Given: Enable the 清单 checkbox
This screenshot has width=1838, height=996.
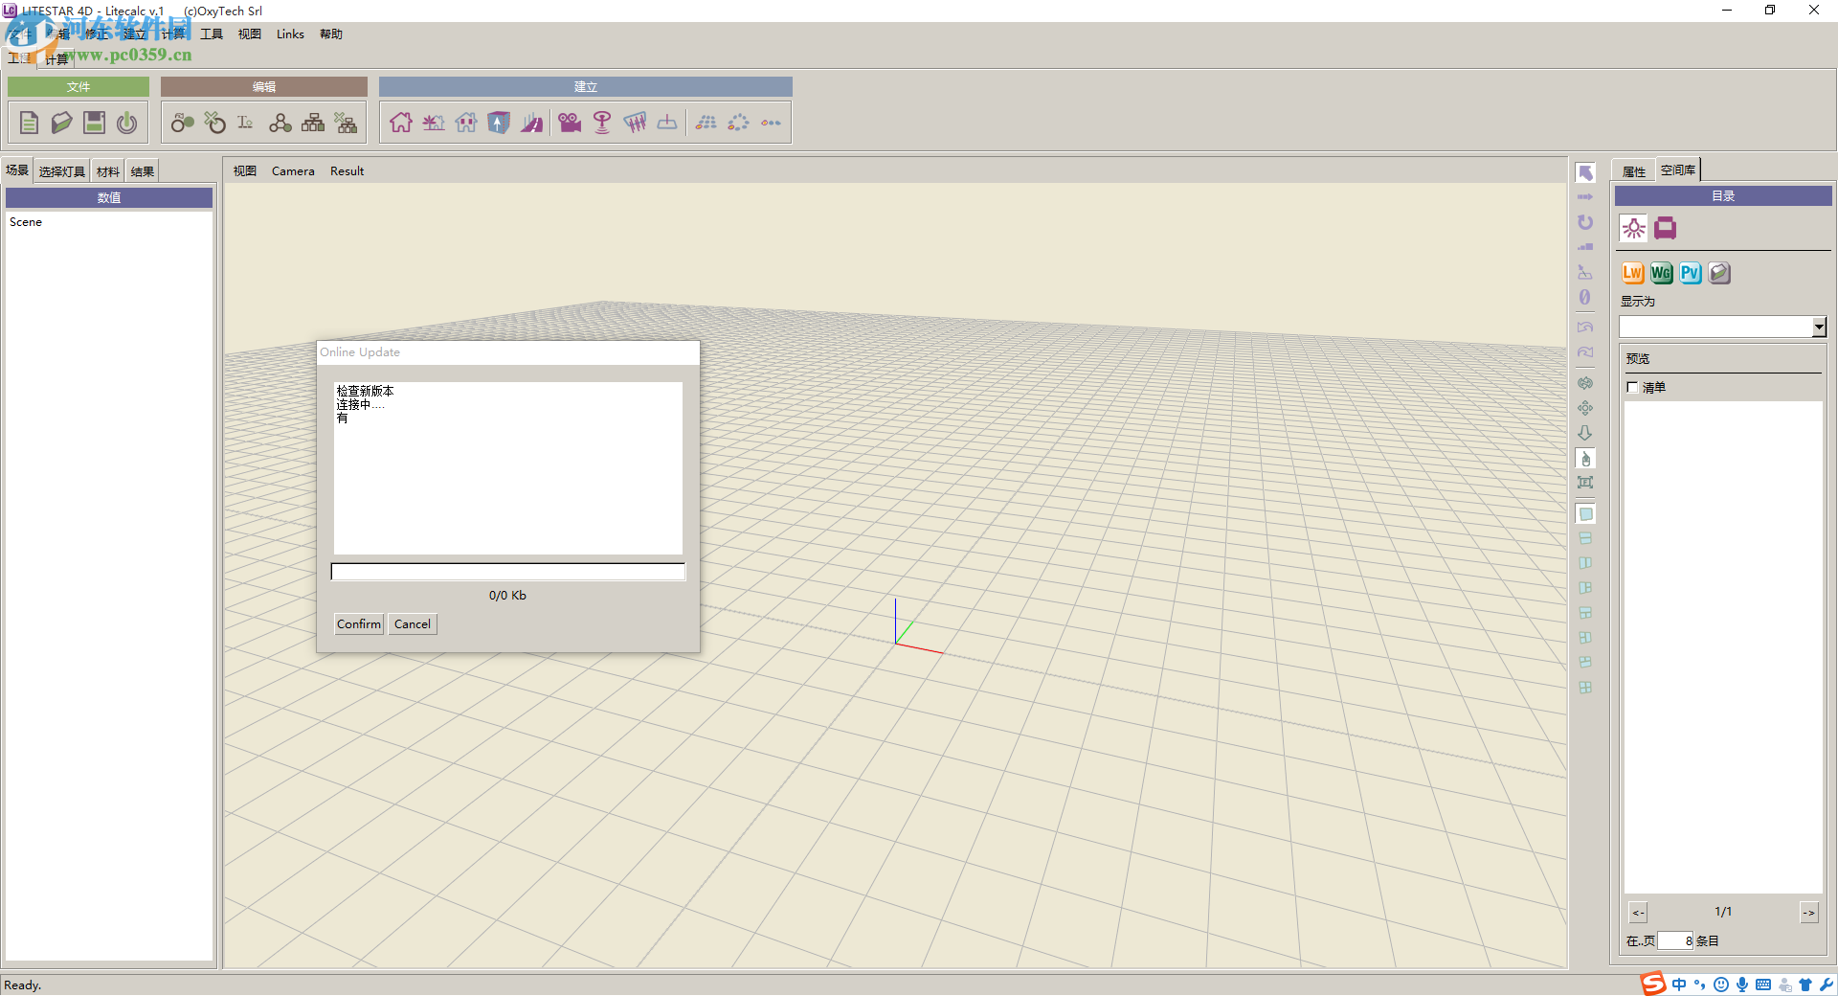Looking at the screenshot, I should (1632, 387).
